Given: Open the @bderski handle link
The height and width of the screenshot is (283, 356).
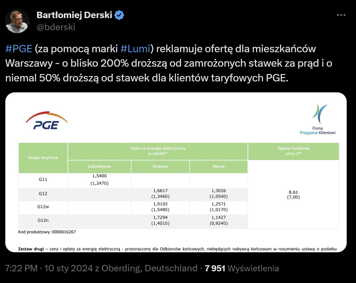Looking at the screenshot, I should point(56,27).
